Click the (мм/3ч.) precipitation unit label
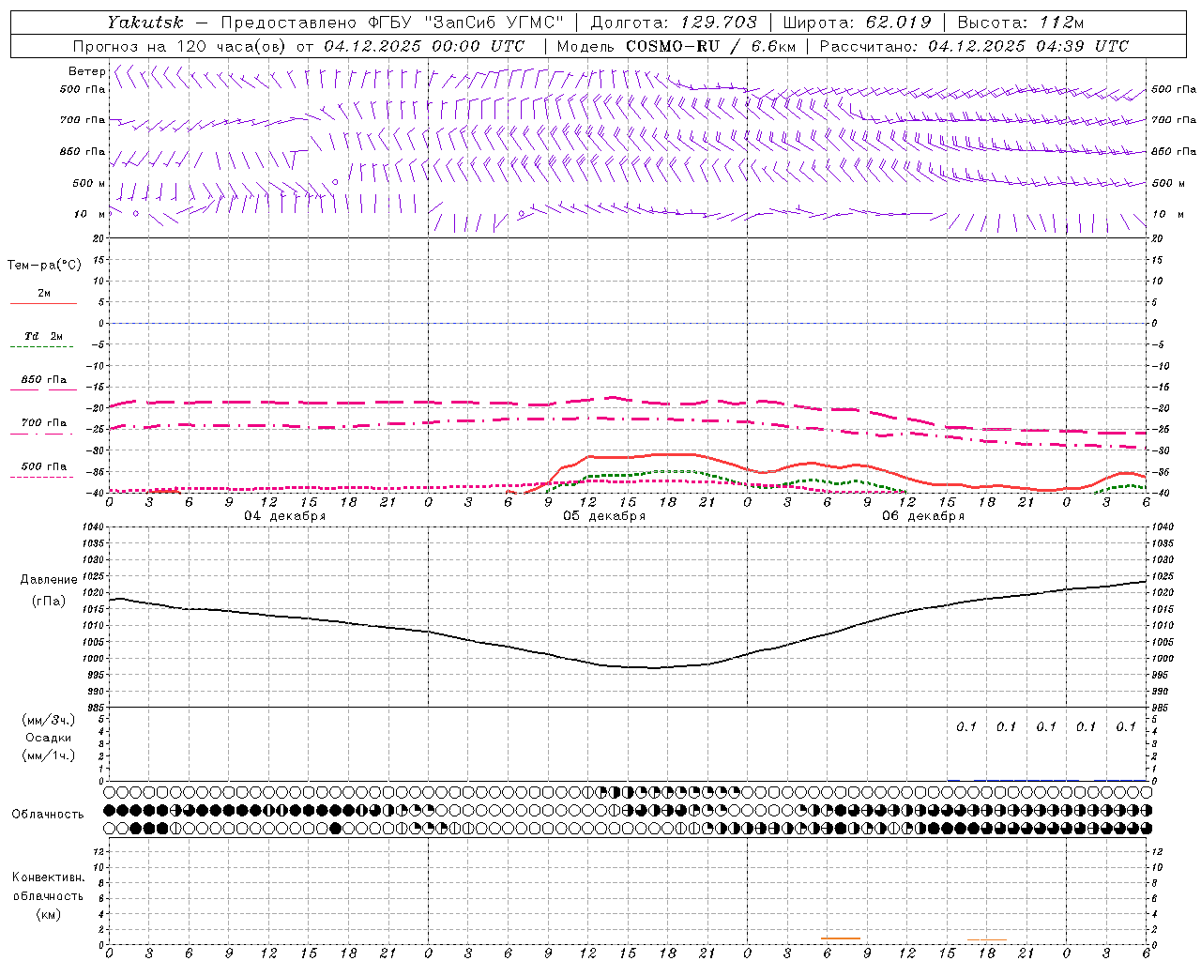 49,721
